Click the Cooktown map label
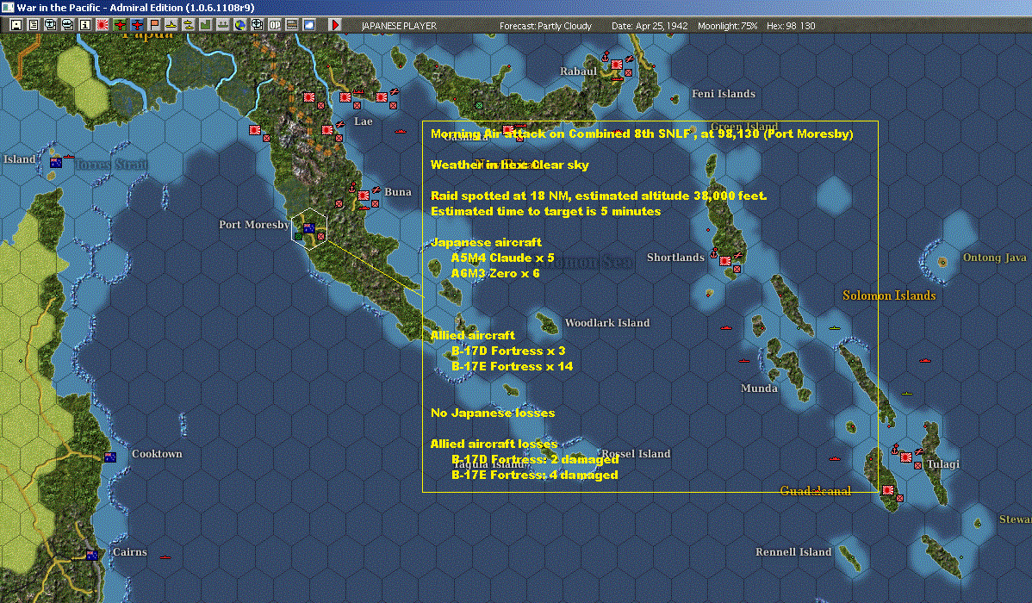This screenshot has width=1032, height=603. point(157,454)
